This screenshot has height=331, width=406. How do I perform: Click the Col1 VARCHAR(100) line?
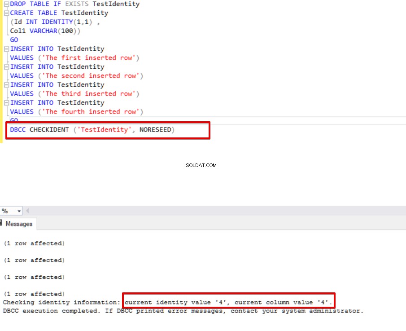point(45,31)
